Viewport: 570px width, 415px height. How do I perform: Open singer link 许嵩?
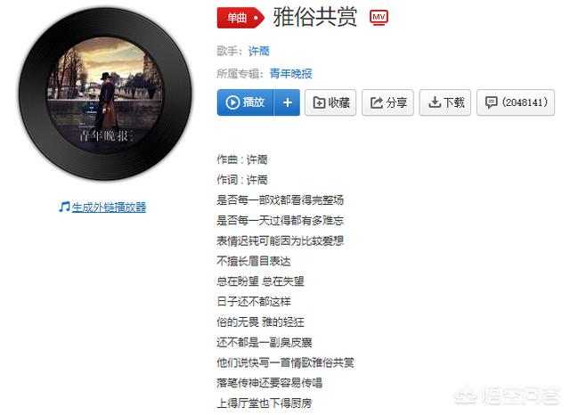click(259, 52)
